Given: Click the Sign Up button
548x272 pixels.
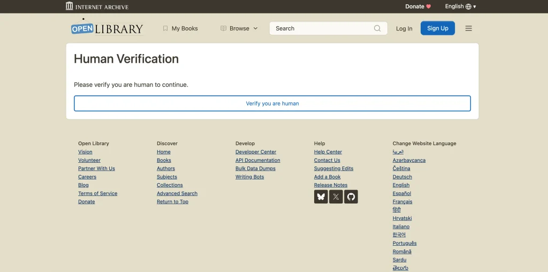Looking at the screenshot, I should point(438,28).
